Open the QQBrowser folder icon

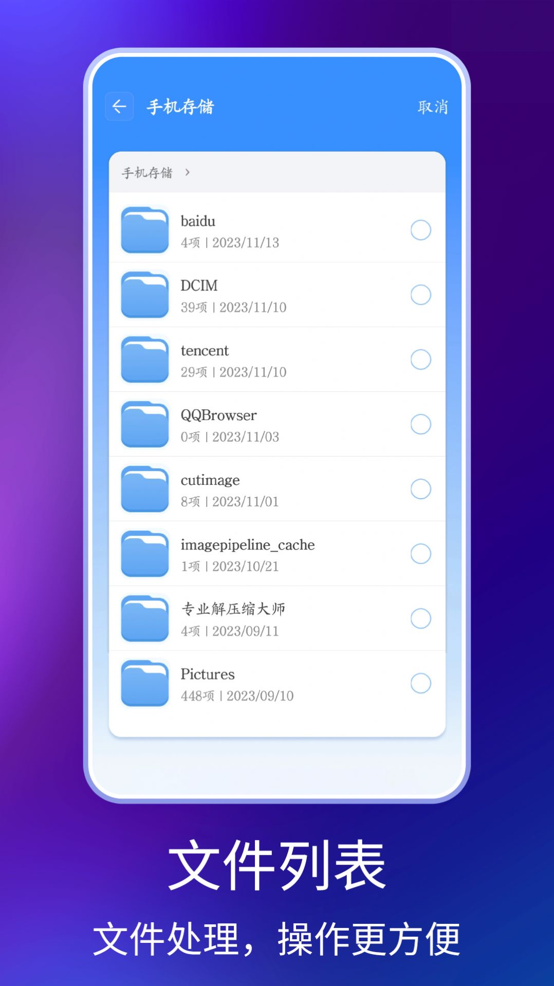(145, 425)
